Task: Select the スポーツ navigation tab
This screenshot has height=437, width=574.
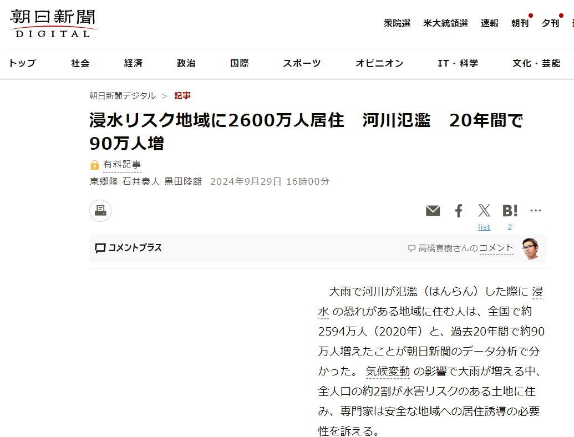Action: pyautogui.click(x=302, y=63)
